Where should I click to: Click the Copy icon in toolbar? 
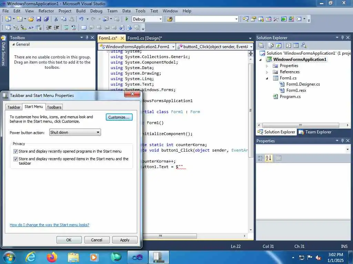[x=64, y=19]
